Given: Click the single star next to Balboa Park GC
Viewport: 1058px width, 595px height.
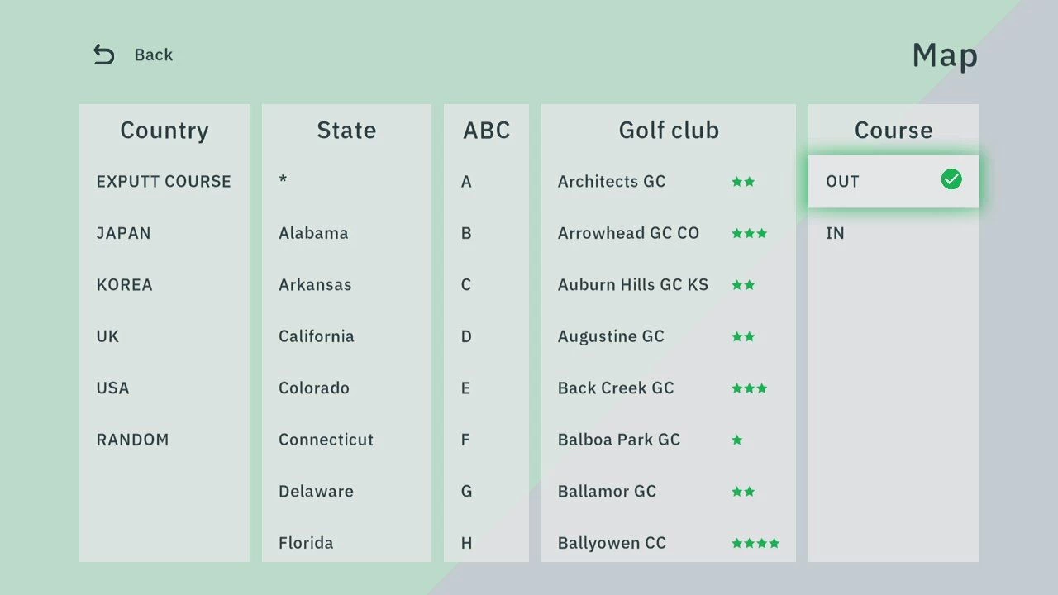Looking at the screenshot, I should pos(736,440).
